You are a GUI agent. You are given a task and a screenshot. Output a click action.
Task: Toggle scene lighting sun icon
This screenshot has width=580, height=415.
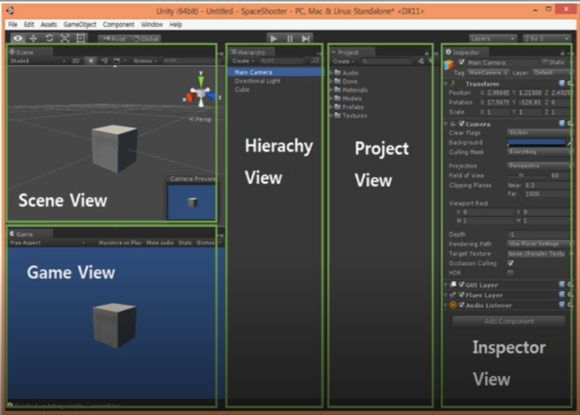pos(91,61)
